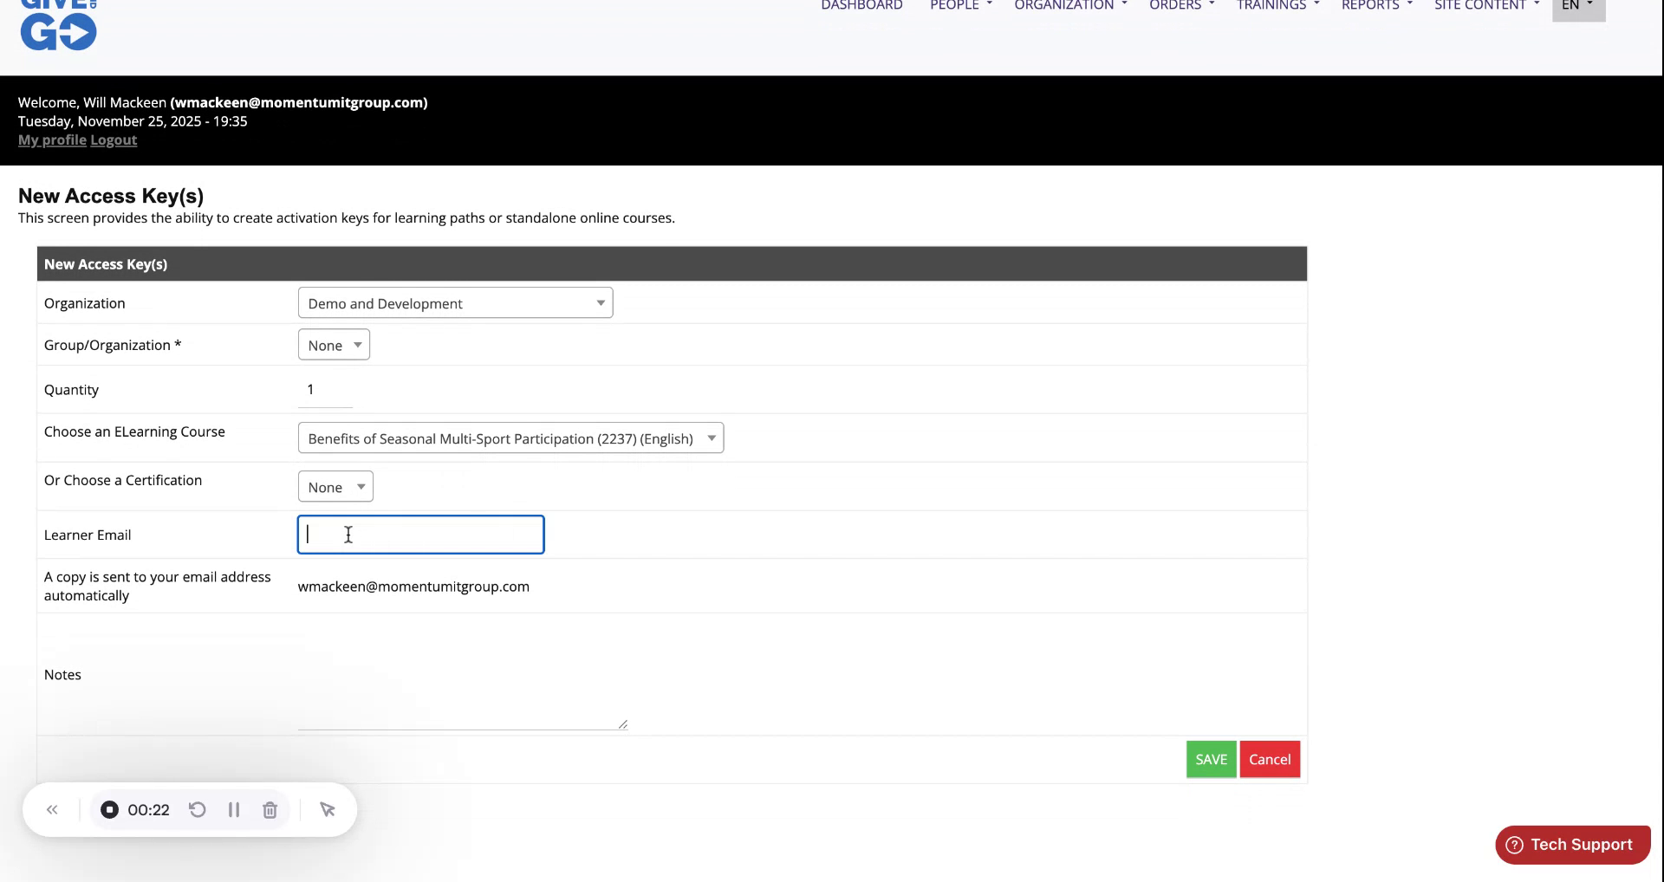This screenshot has height=882, width=1664.
Task: Pause the recording
Action: (x=233, y=809)
